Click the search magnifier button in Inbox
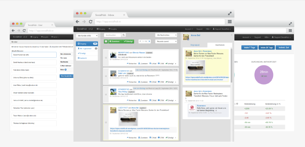Viewport: 305px width, 147px height. [x=124, y=35]
